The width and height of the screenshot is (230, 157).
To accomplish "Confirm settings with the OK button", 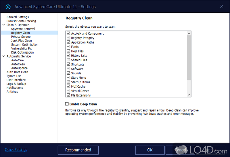I will 150,150.
